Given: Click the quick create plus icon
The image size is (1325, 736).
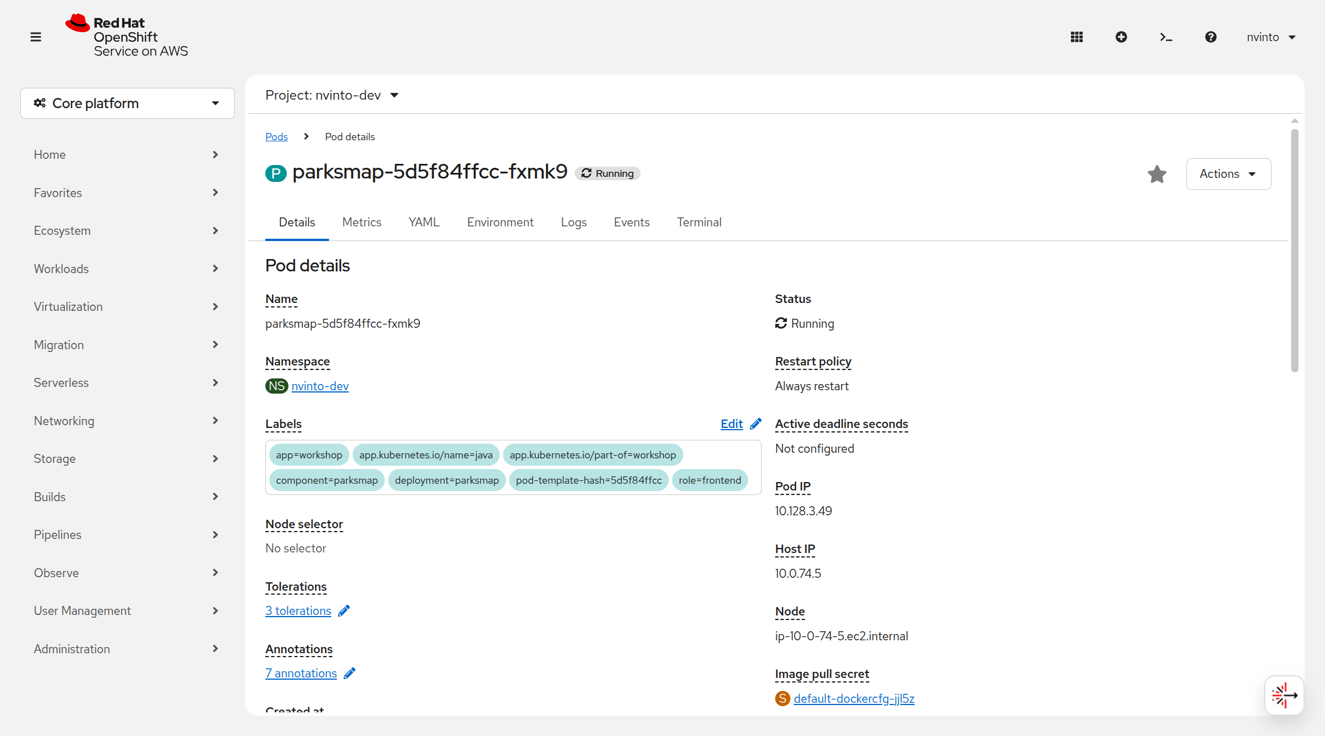Looking at the screenshot, I should [x=1121, y=37].
